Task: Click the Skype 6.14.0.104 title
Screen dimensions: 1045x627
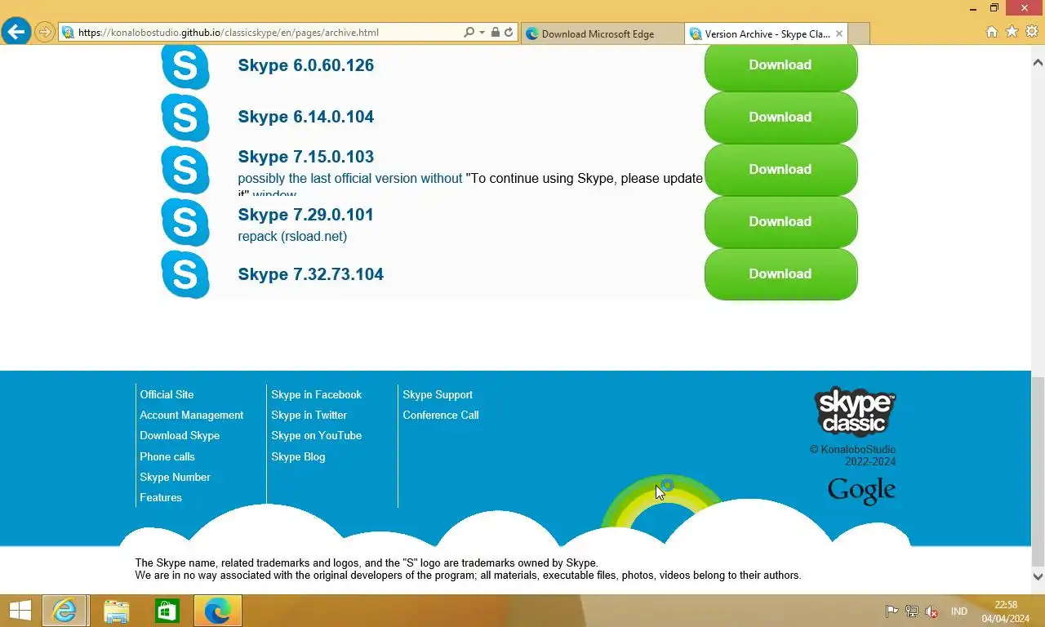Action: (306, 117)
